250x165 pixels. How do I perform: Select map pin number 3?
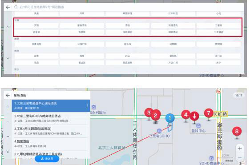tap(149, 113)
